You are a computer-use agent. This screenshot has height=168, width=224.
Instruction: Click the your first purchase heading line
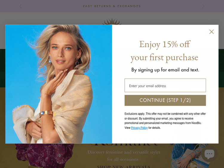[x=165, y=58]
